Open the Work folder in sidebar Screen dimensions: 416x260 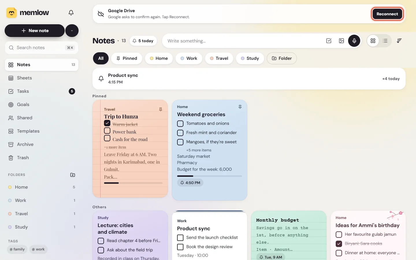click(x=42, y=200)
